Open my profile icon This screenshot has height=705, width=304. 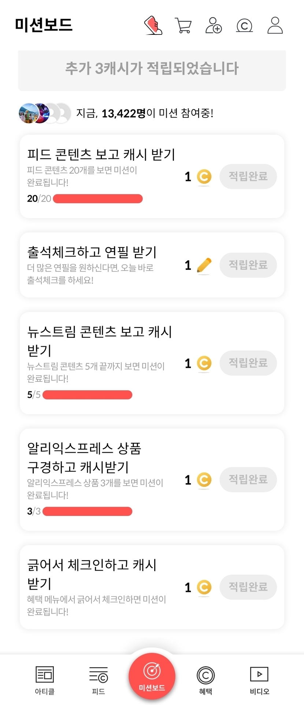(275, 25)
